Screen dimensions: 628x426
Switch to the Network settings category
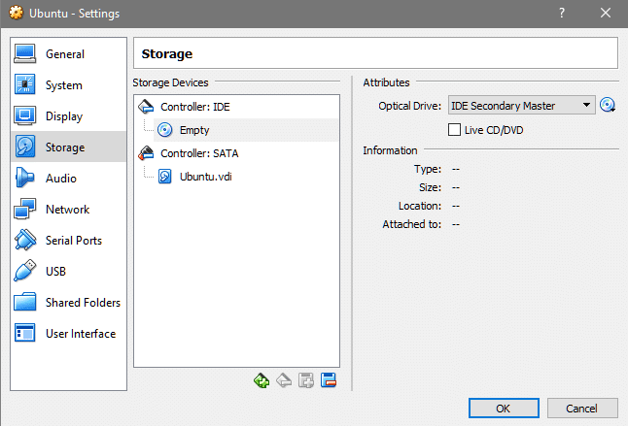66,210
